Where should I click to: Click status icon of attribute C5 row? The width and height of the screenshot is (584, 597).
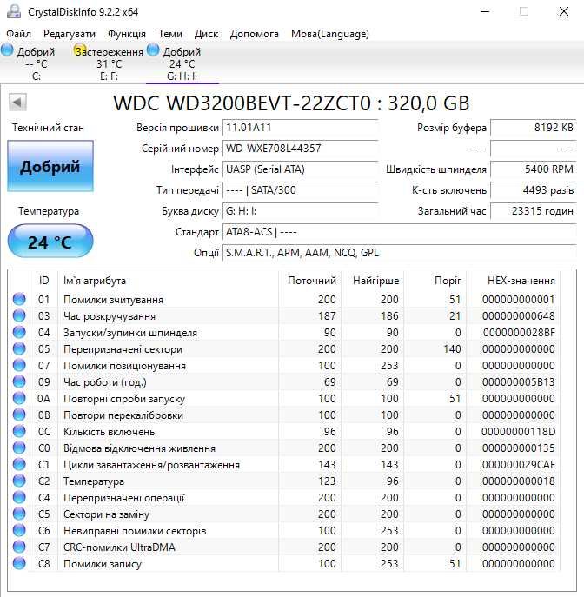19,514
